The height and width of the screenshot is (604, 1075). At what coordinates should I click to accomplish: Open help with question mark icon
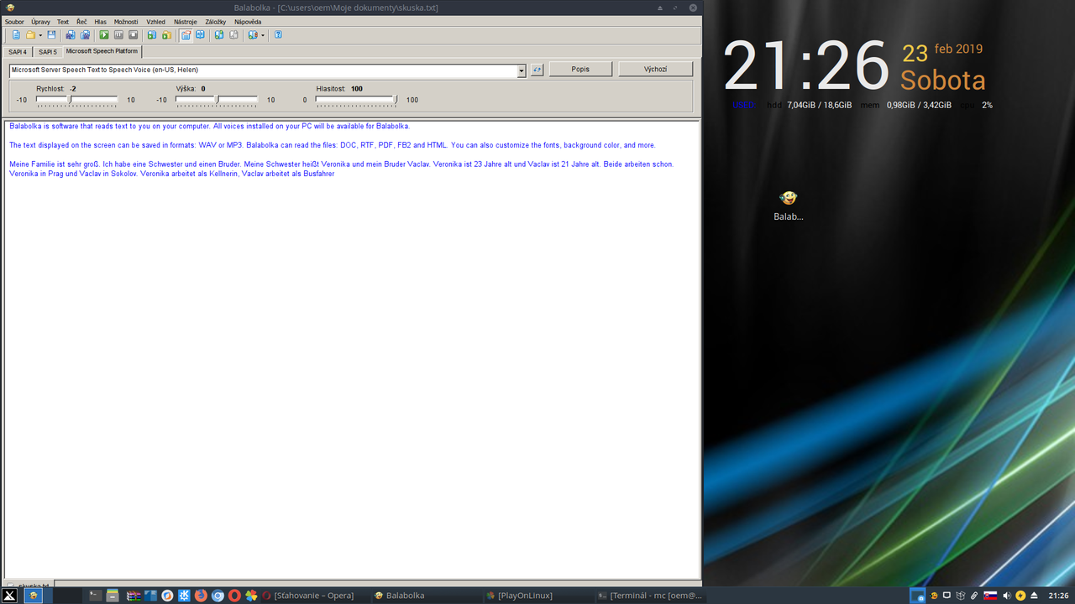click(x=278, y=35)
